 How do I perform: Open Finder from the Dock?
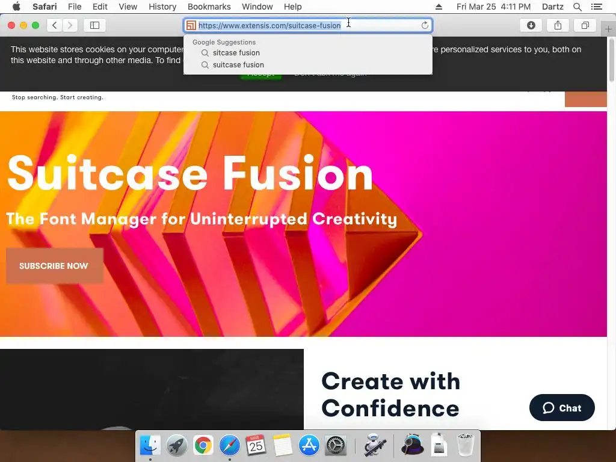pos(150,445)
